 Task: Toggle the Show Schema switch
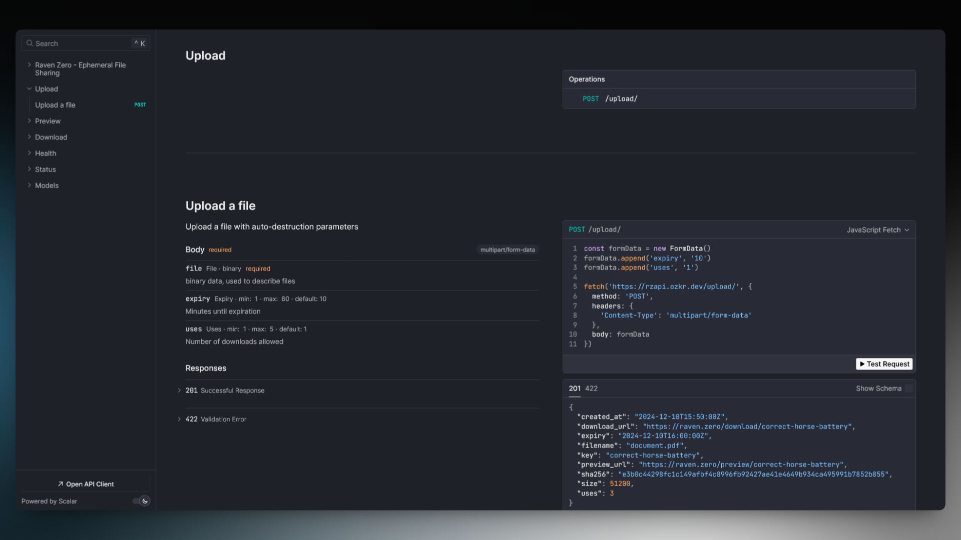point(910,388)
